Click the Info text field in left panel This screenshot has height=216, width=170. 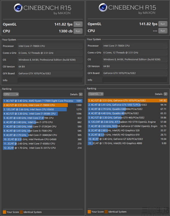(50, 80)
